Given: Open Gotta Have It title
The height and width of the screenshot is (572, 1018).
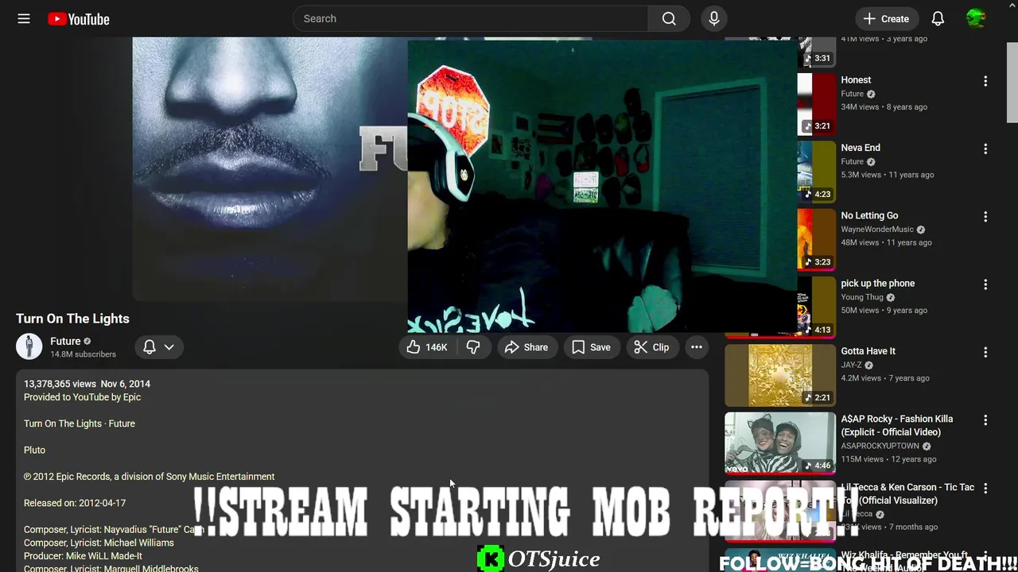Looking at the screenshot, I should click(x=868, y=351).
